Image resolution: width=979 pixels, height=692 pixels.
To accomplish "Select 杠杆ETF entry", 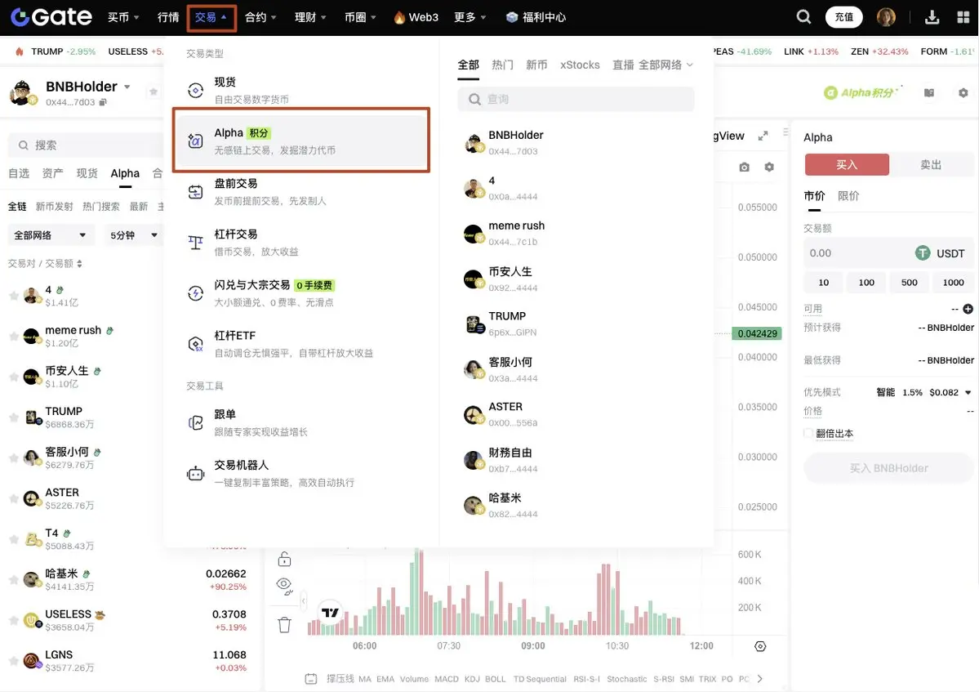I will coord(301,343).
